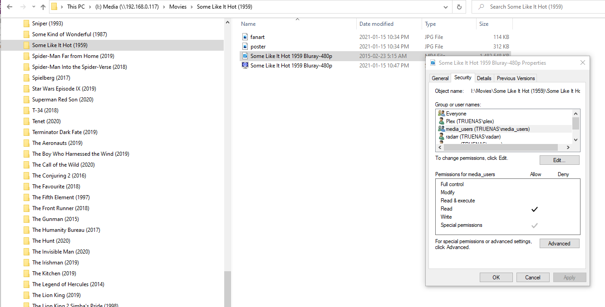
Task: Select Superman Red Son (2020) folder icon
Action: [x=26, y=100]
